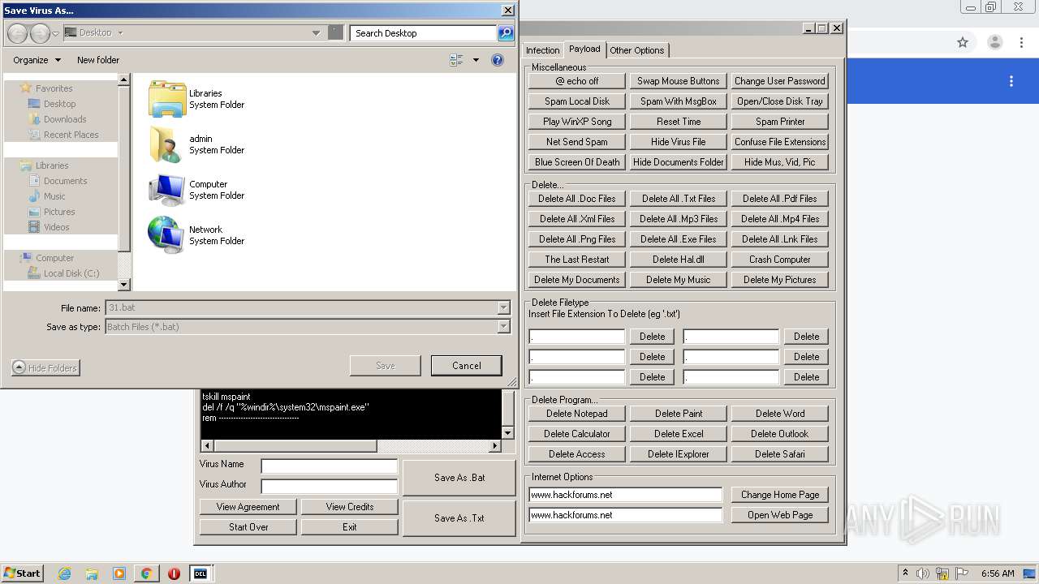Open Chrome profile avatar icon

pyautogui.click(x=995, y=42)
